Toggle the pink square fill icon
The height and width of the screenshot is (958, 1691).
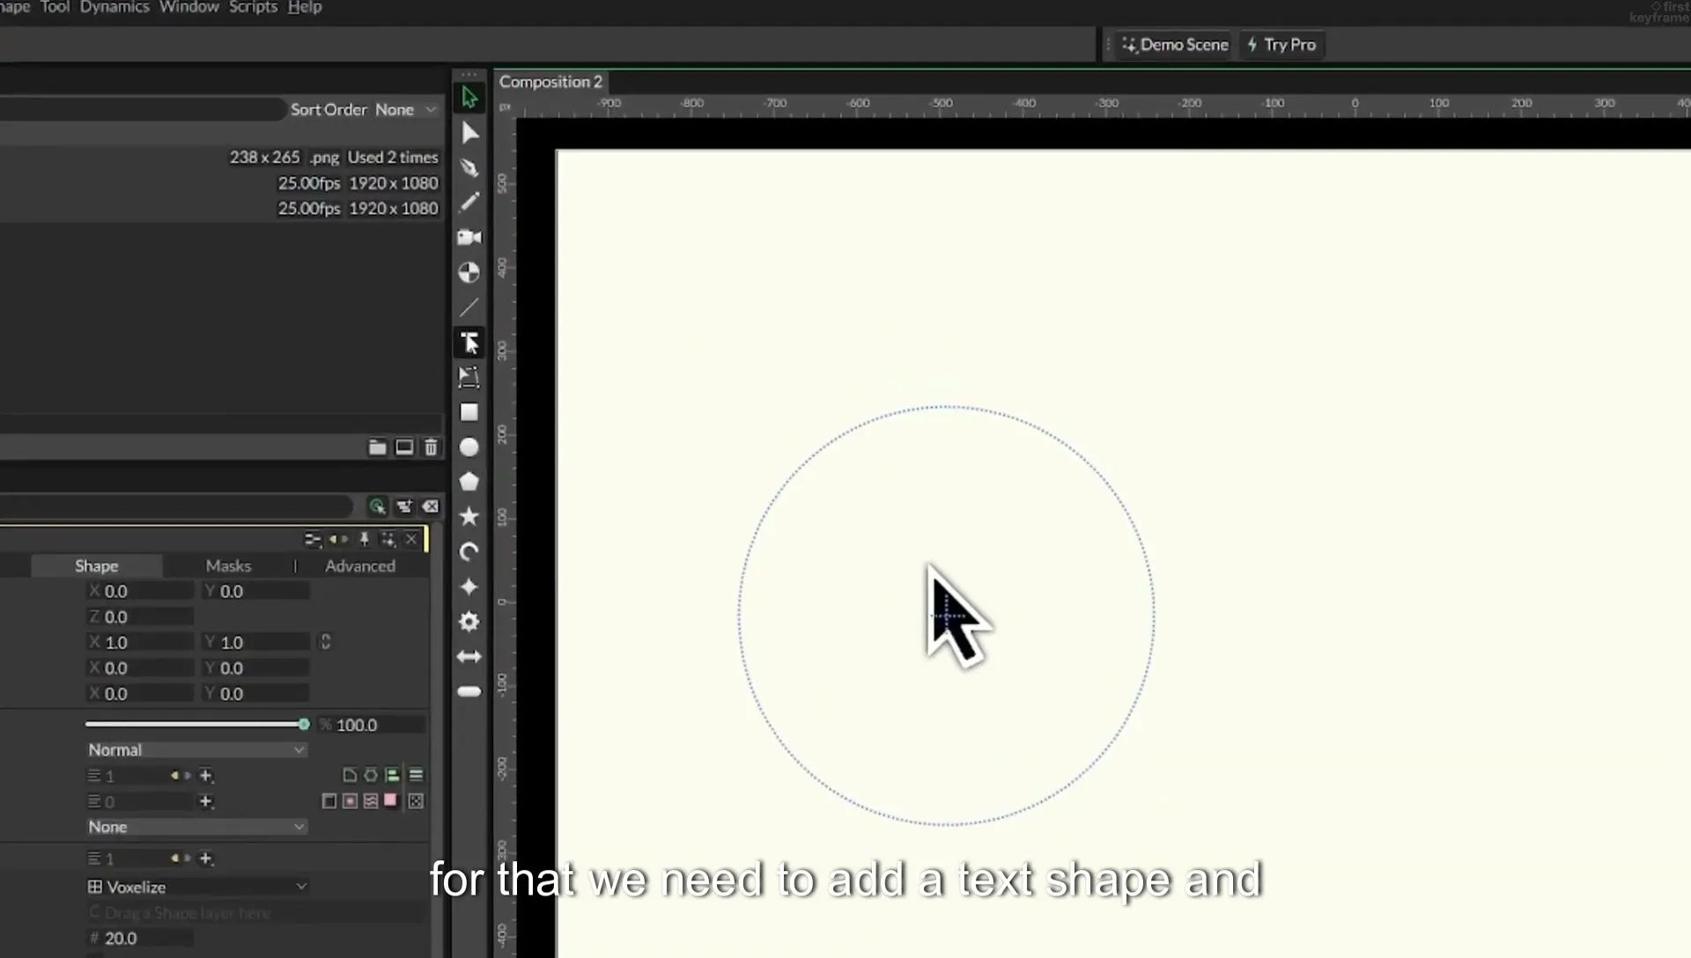[x=390, y=800]
